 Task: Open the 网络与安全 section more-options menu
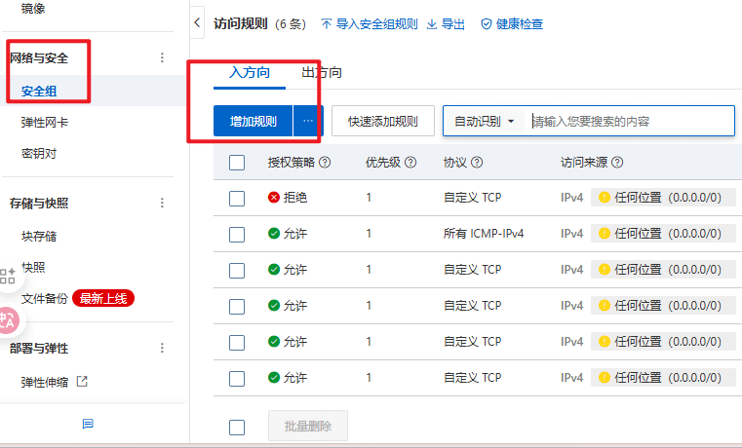pyautogui.click(x=162, y=57)
